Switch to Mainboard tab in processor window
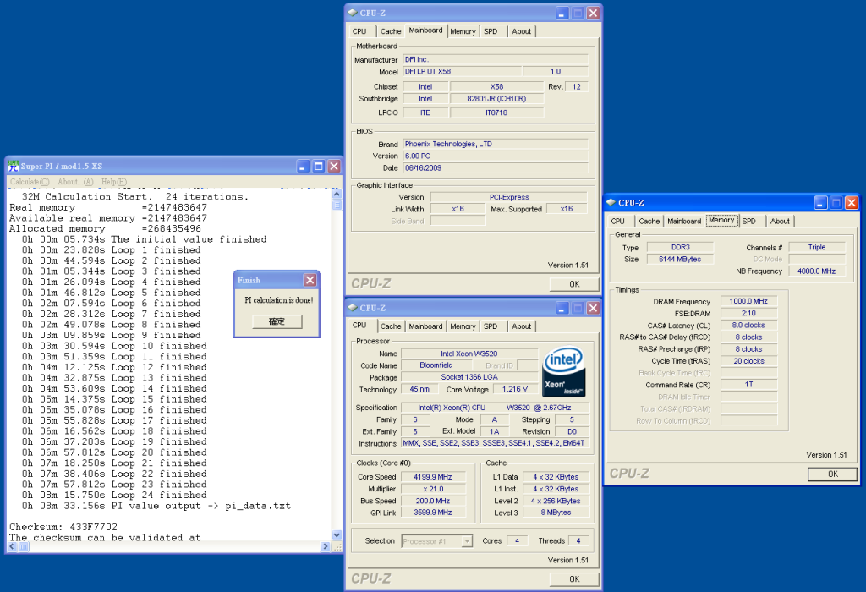The width and height of the screenshot is (866, 592). (426, 326)
